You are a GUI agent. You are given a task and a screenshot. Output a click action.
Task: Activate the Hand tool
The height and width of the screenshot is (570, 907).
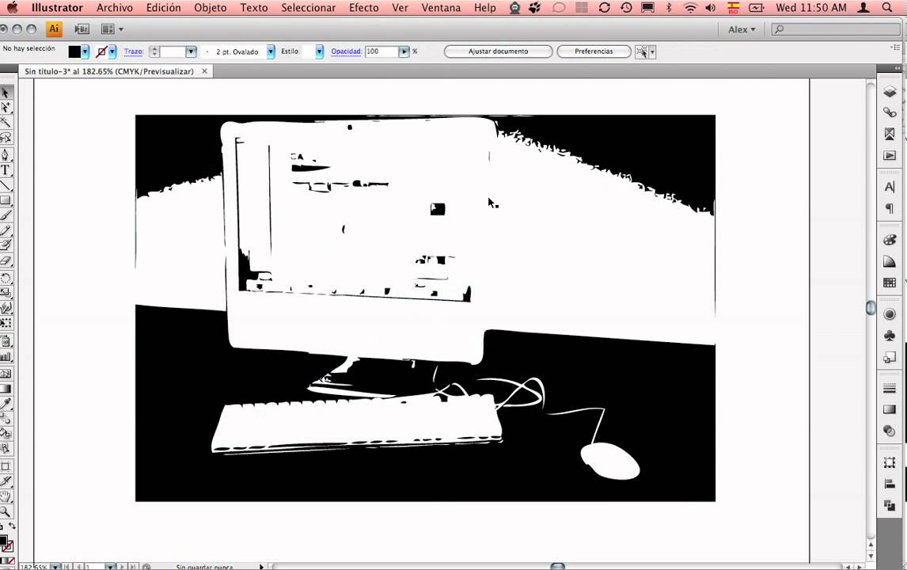[x=6, y=496]
